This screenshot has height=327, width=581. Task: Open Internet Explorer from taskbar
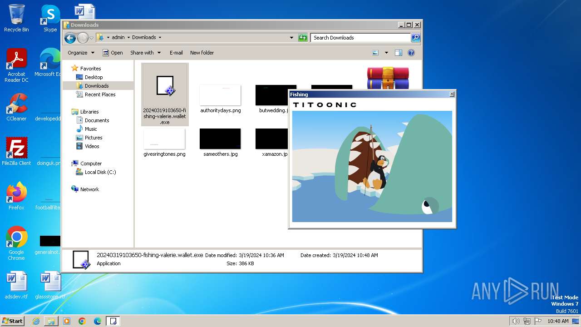36,321
